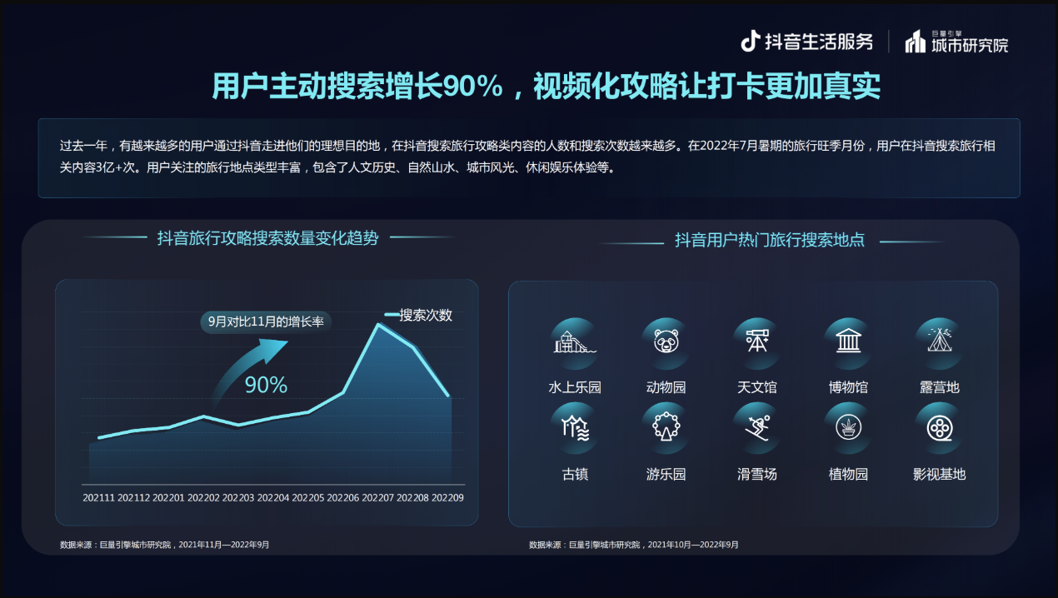Click the Douyin musical note logo

[751, 41]
